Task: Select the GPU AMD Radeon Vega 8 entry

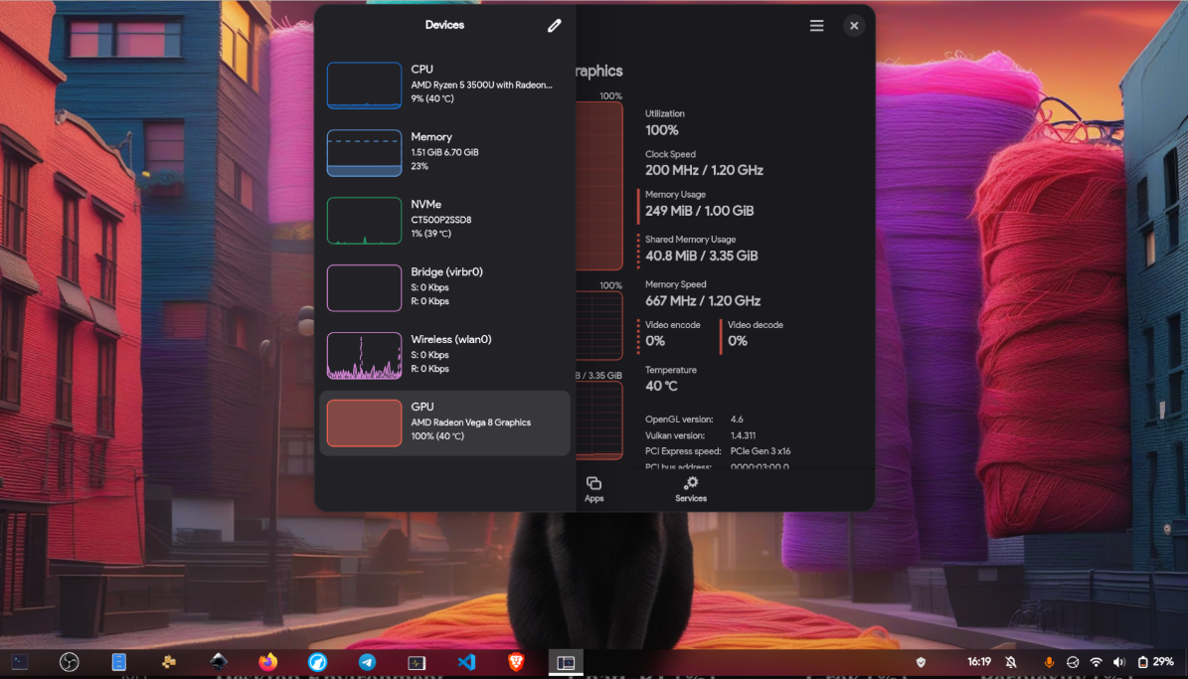Action: coord(444,423)
